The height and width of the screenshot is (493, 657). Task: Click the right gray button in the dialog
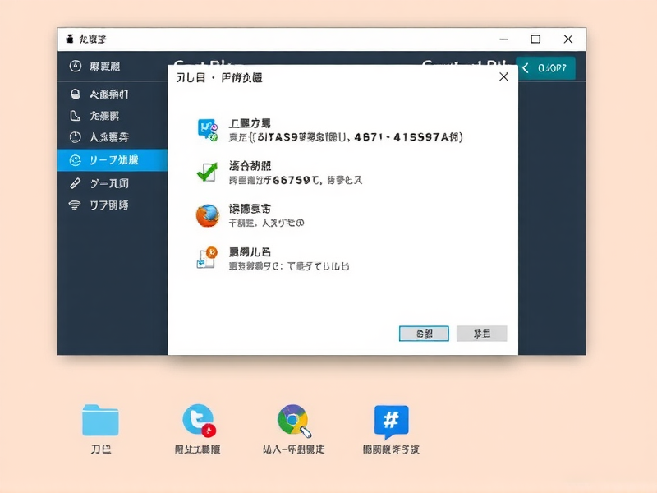point(482,333)
